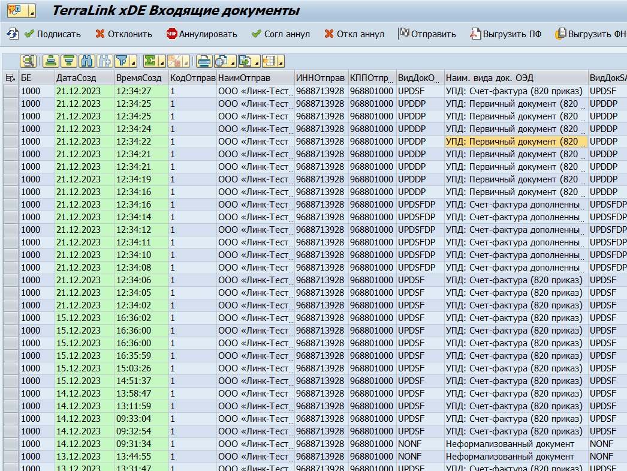The height and width of the screenshot is (471, 627).
Task: Open details view with magnifier icon
Action: click(28, 61)
